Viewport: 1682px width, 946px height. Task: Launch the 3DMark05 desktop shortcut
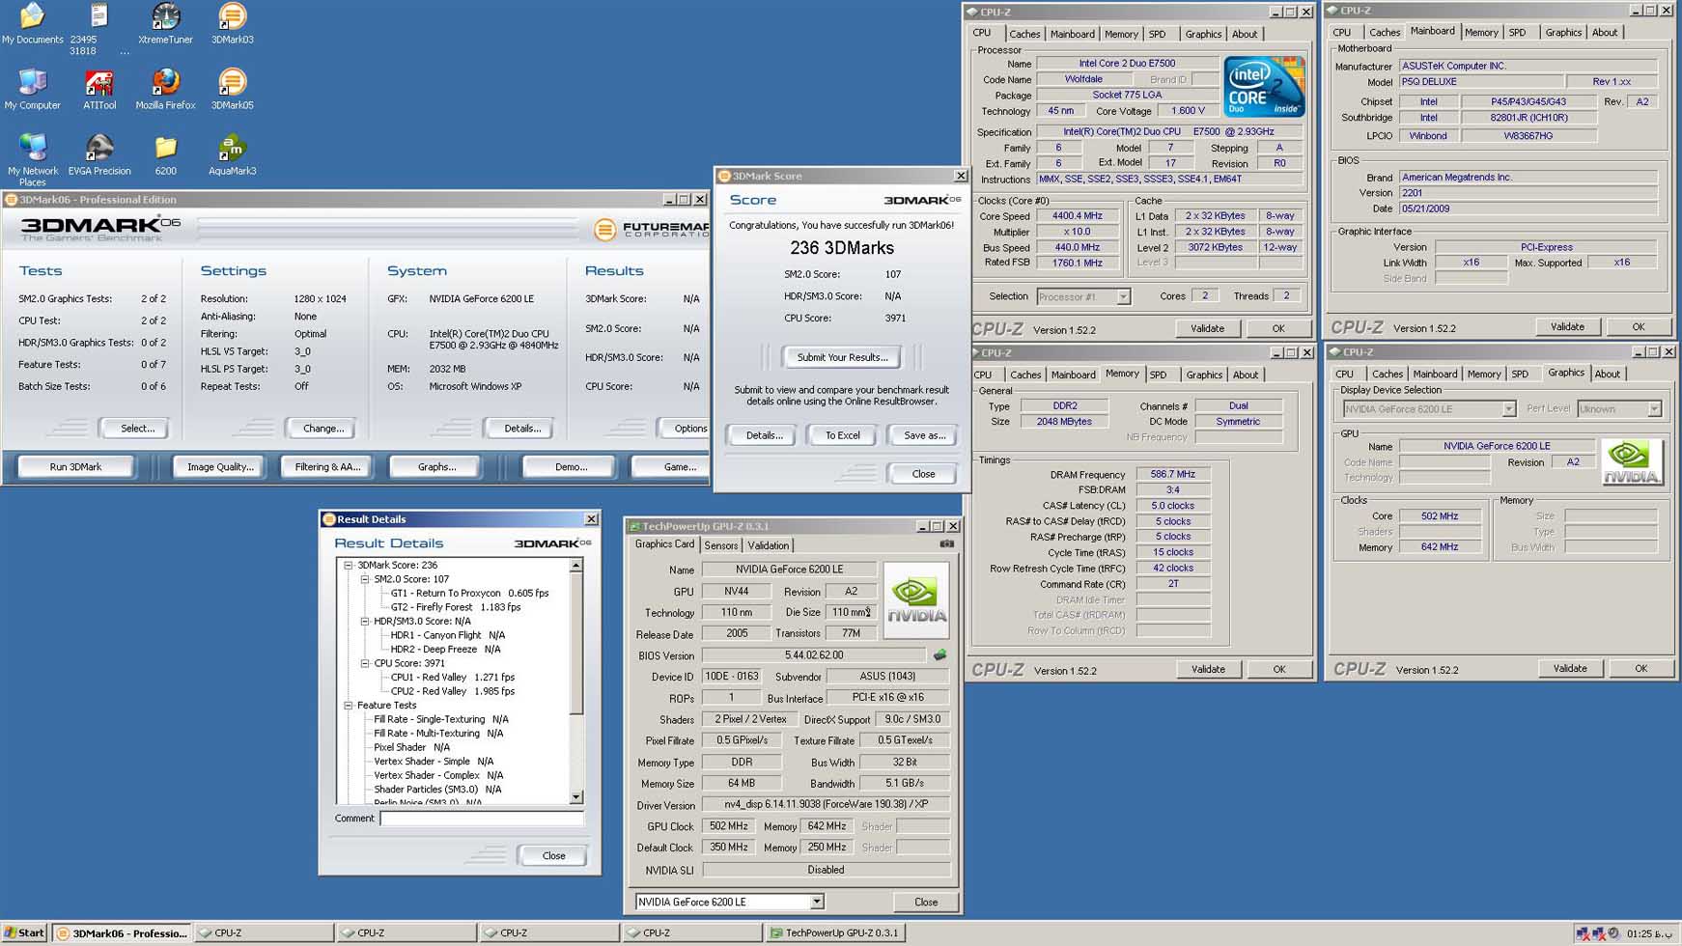click(x=232, y=90)
